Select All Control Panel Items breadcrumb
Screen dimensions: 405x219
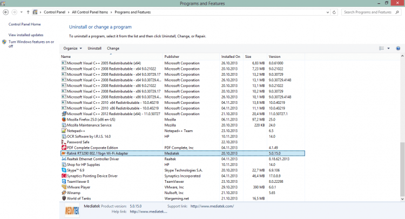coord(90,12)
